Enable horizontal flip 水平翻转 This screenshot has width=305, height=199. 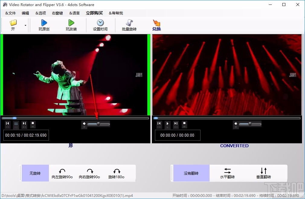click(x=227, y=173)
